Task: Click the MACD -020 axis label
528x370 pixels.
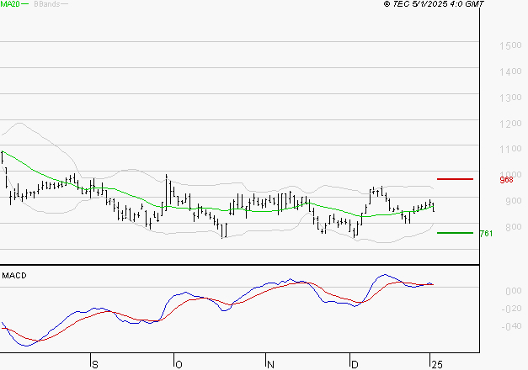Action: click(x=511, y=309)
